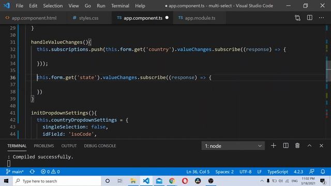331x186 pixels.
Task: Click the main* git branch indicator
Action: (14, 172)
